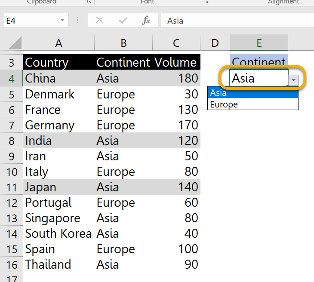Click the volume cell with value 40
The image size is (314, 282).
pos(176,233)
